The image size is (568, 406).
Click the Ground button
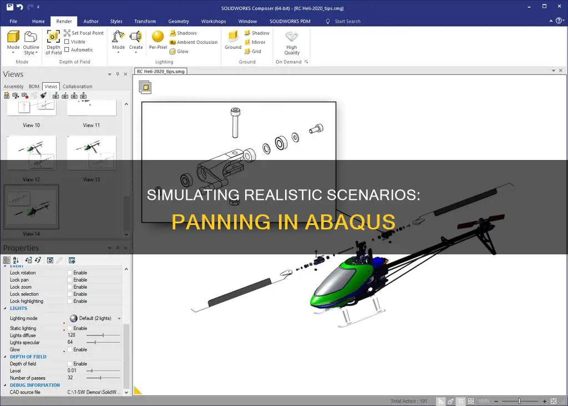click(233, 40)
